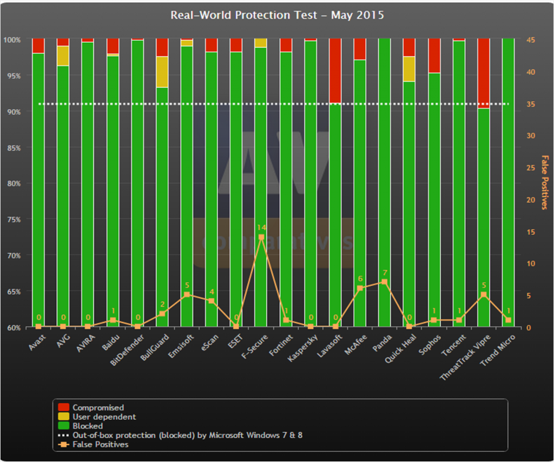Viewport: 554px width, 462px height.
Task: Select the orange False Positives legend marker
Action: (64, 444)
